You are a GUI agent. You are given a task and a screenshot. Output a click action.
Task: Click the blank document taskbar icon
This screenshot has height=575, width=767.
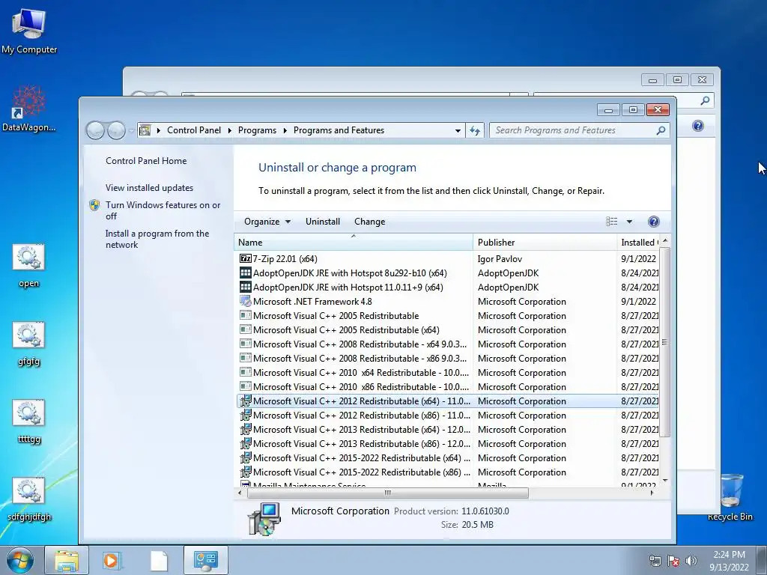(x=159, y=560)
